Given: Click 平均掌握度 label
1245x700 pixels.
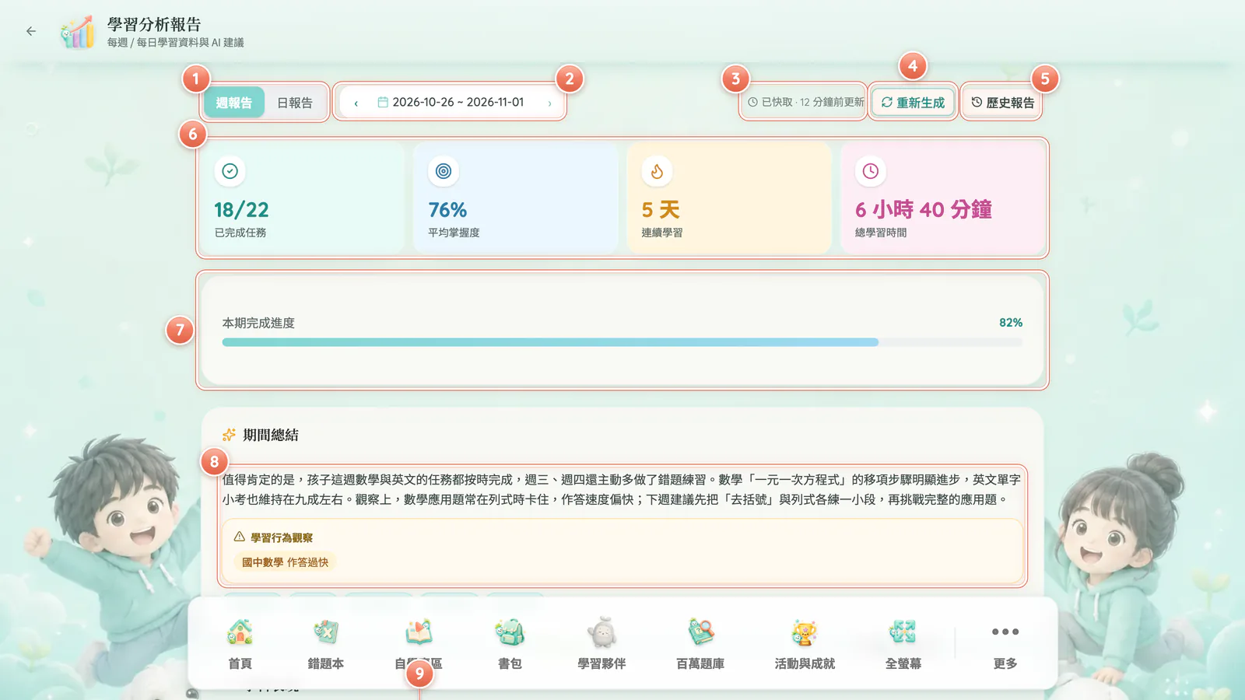Looking at the screenshot, I should point(454,233).
